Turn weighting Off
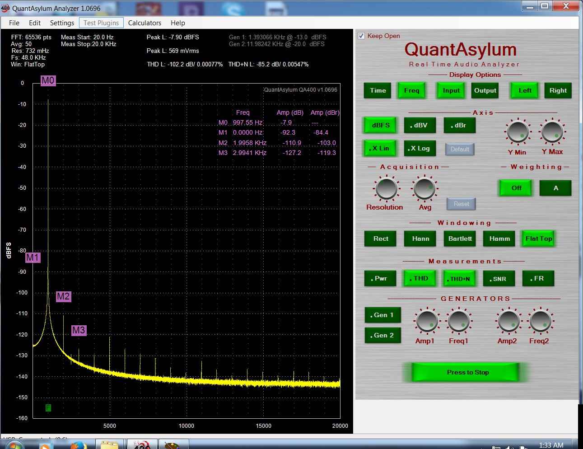Screen dimensions: 583x449 click(x=516, y=188)
